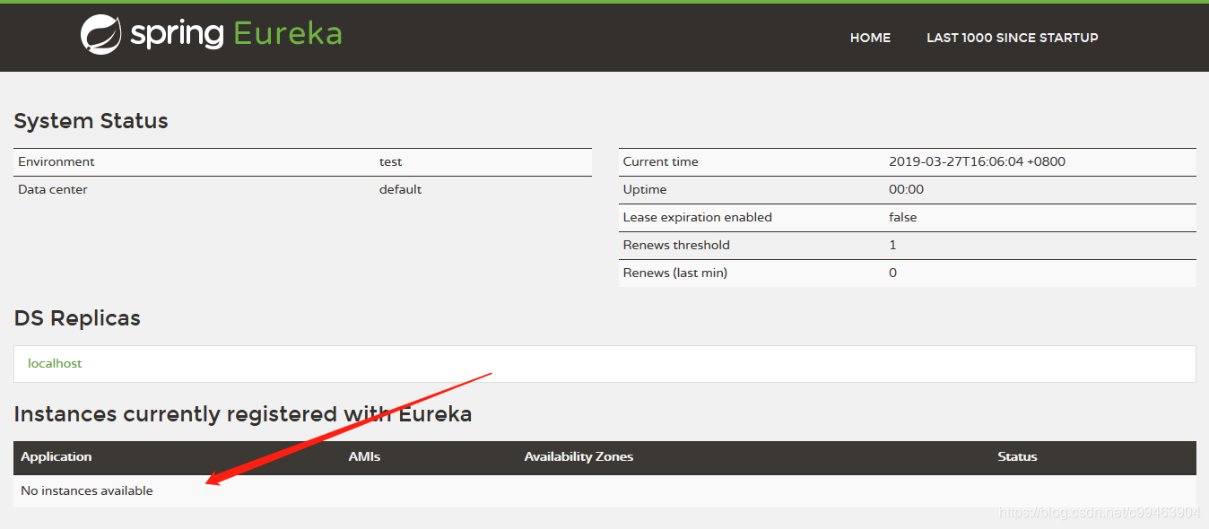Click the Renews (last min) value 0
This screenshot has width=1209, height=529.
pos(892,273)
